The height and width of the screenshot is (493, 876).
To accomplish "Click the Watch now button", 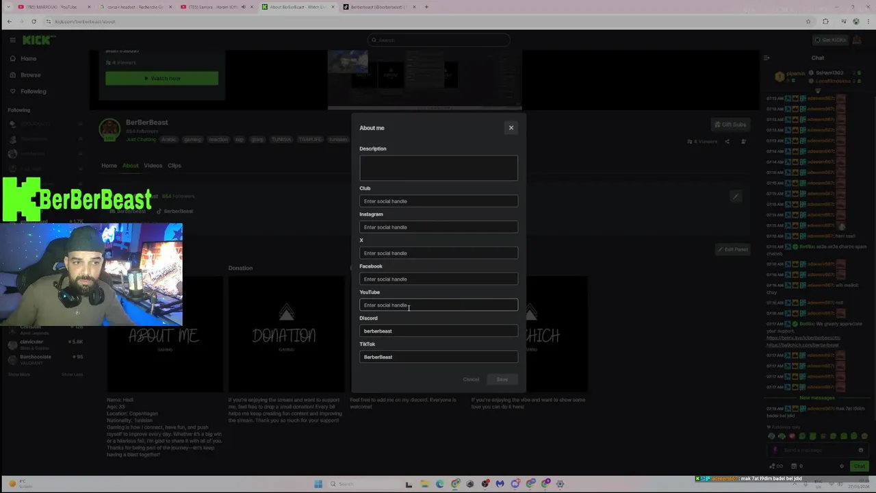I will click(x=162, y=79).
